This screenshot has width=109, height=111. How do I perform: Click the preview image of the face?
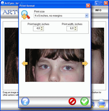55,65
